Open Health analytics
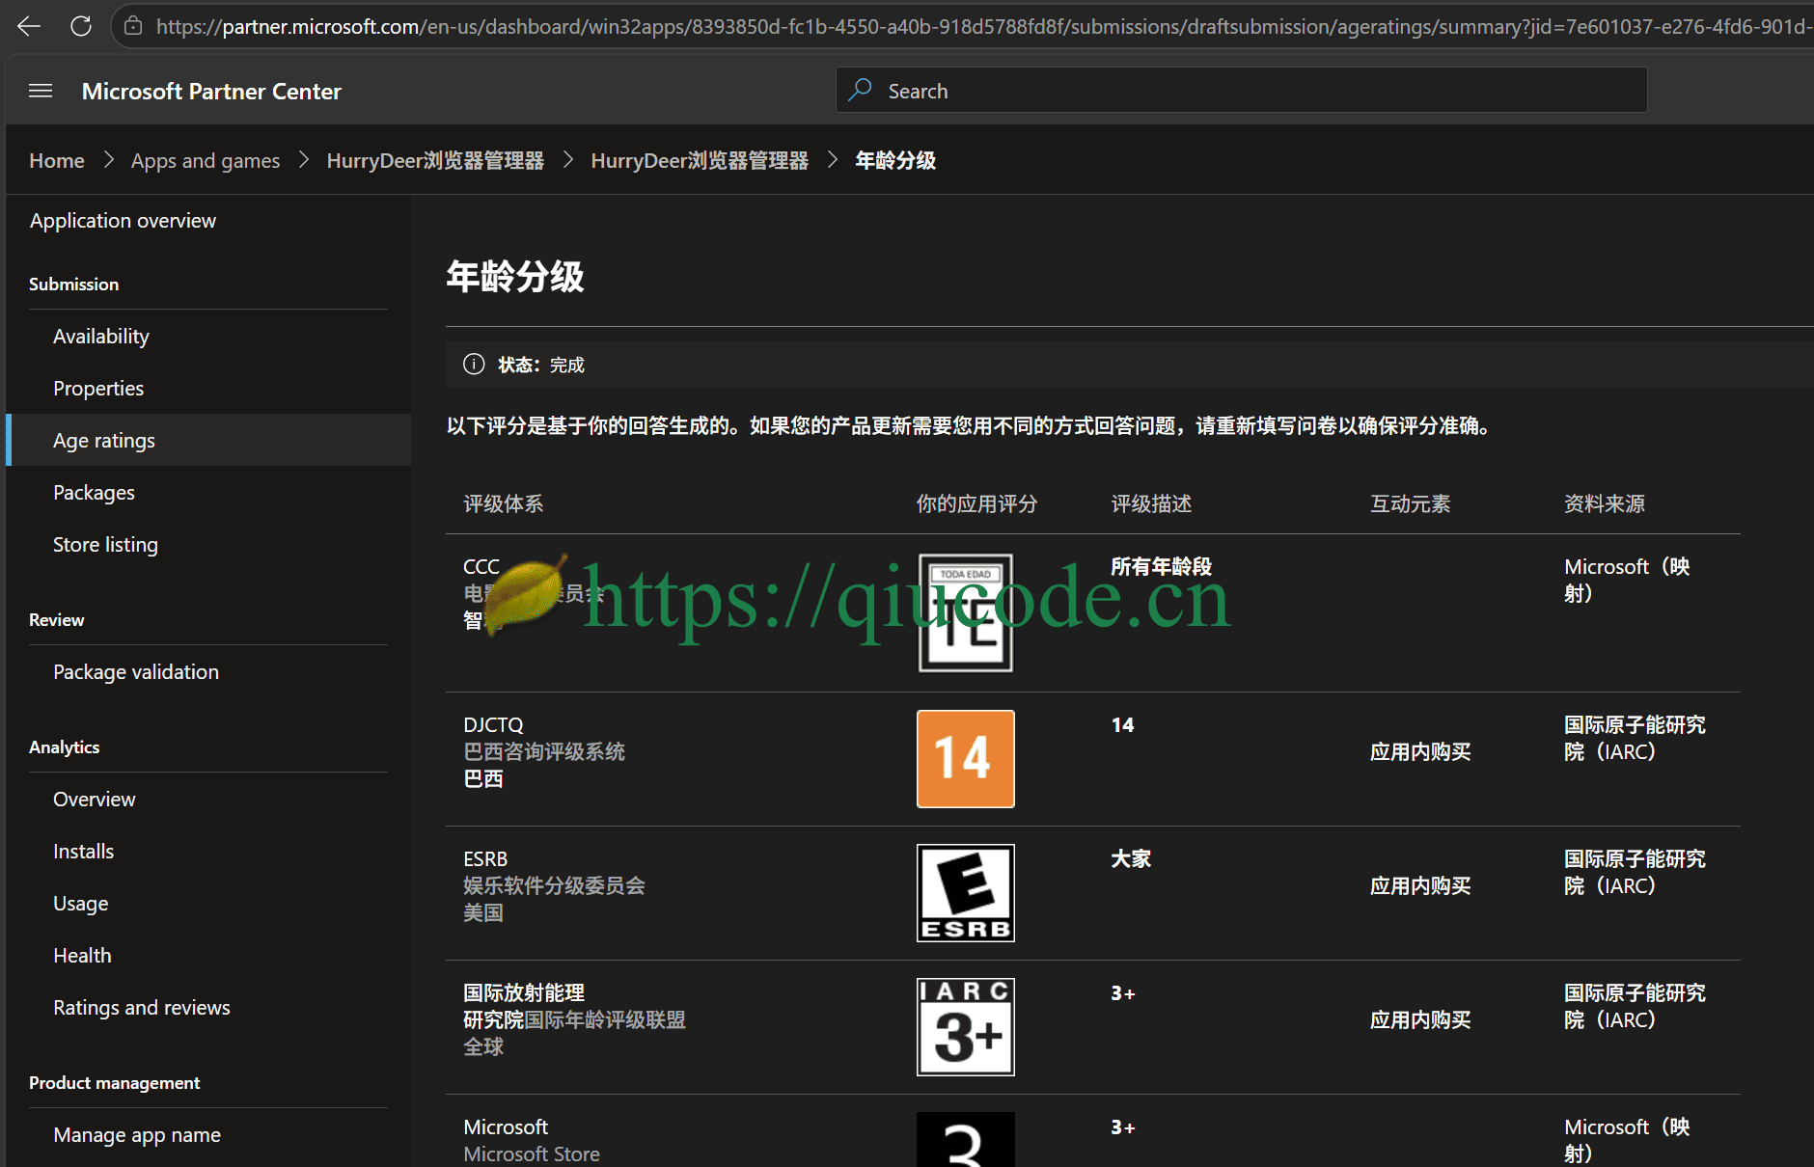The image size is (1814, 1167). (x=82, y=955)
